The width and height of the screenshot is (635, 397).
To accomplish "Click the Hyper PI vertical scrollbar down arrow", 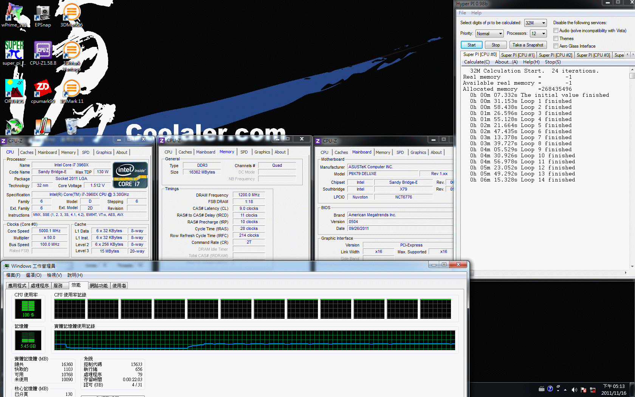I will click(x=632, y=266).
